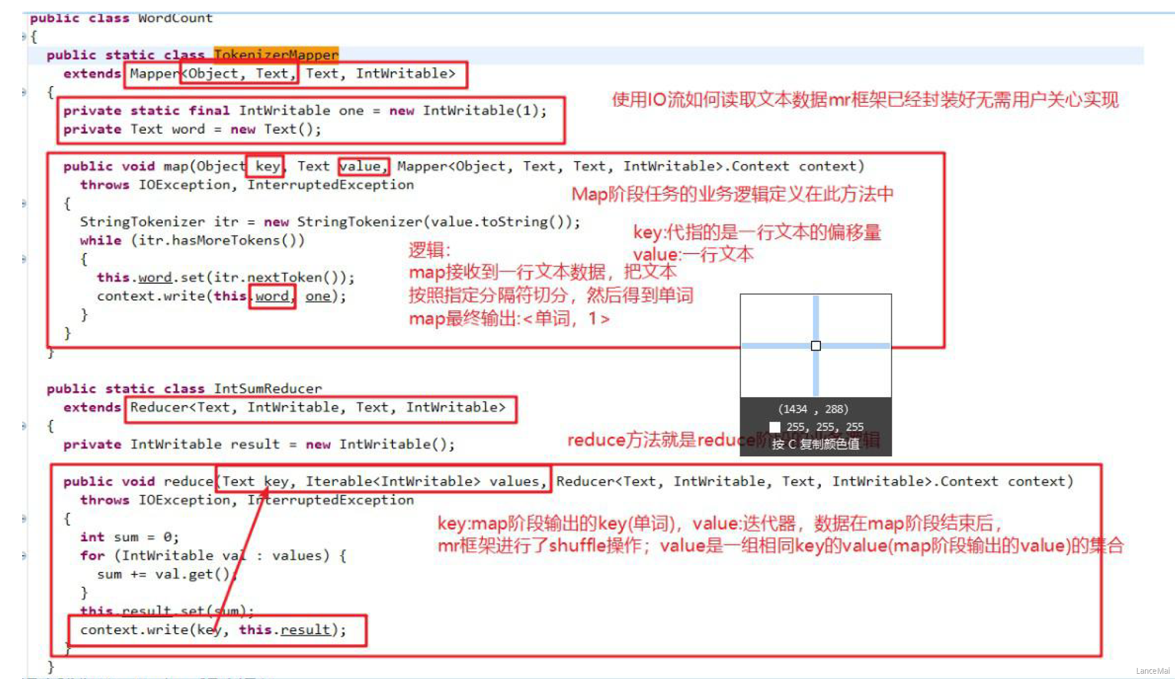Collapse the TokenizerMapper class body fold marker
Image resolution: width=1175 pixels, height=679 pixels.
pos(24,92)
